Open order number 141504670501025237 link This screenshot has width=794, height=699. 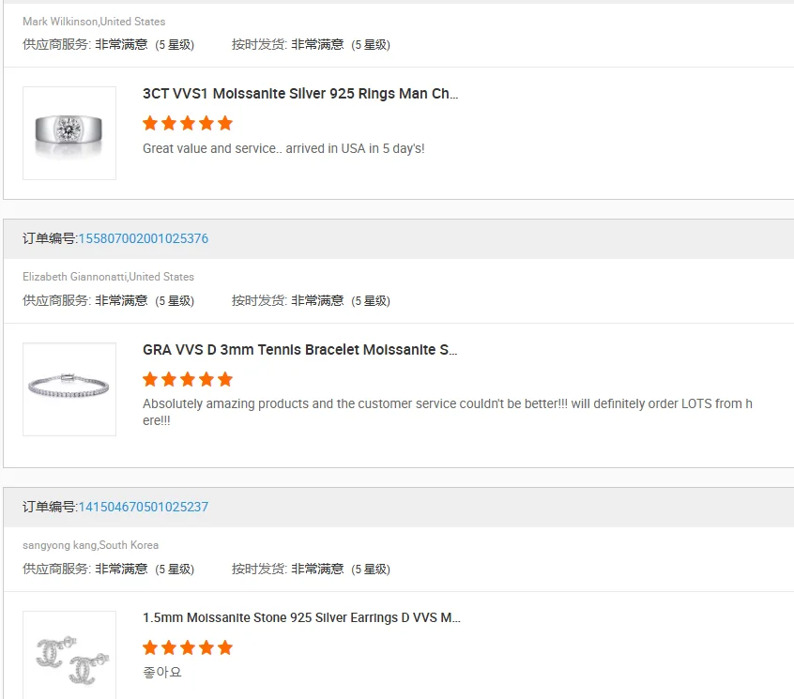point(144,507)
